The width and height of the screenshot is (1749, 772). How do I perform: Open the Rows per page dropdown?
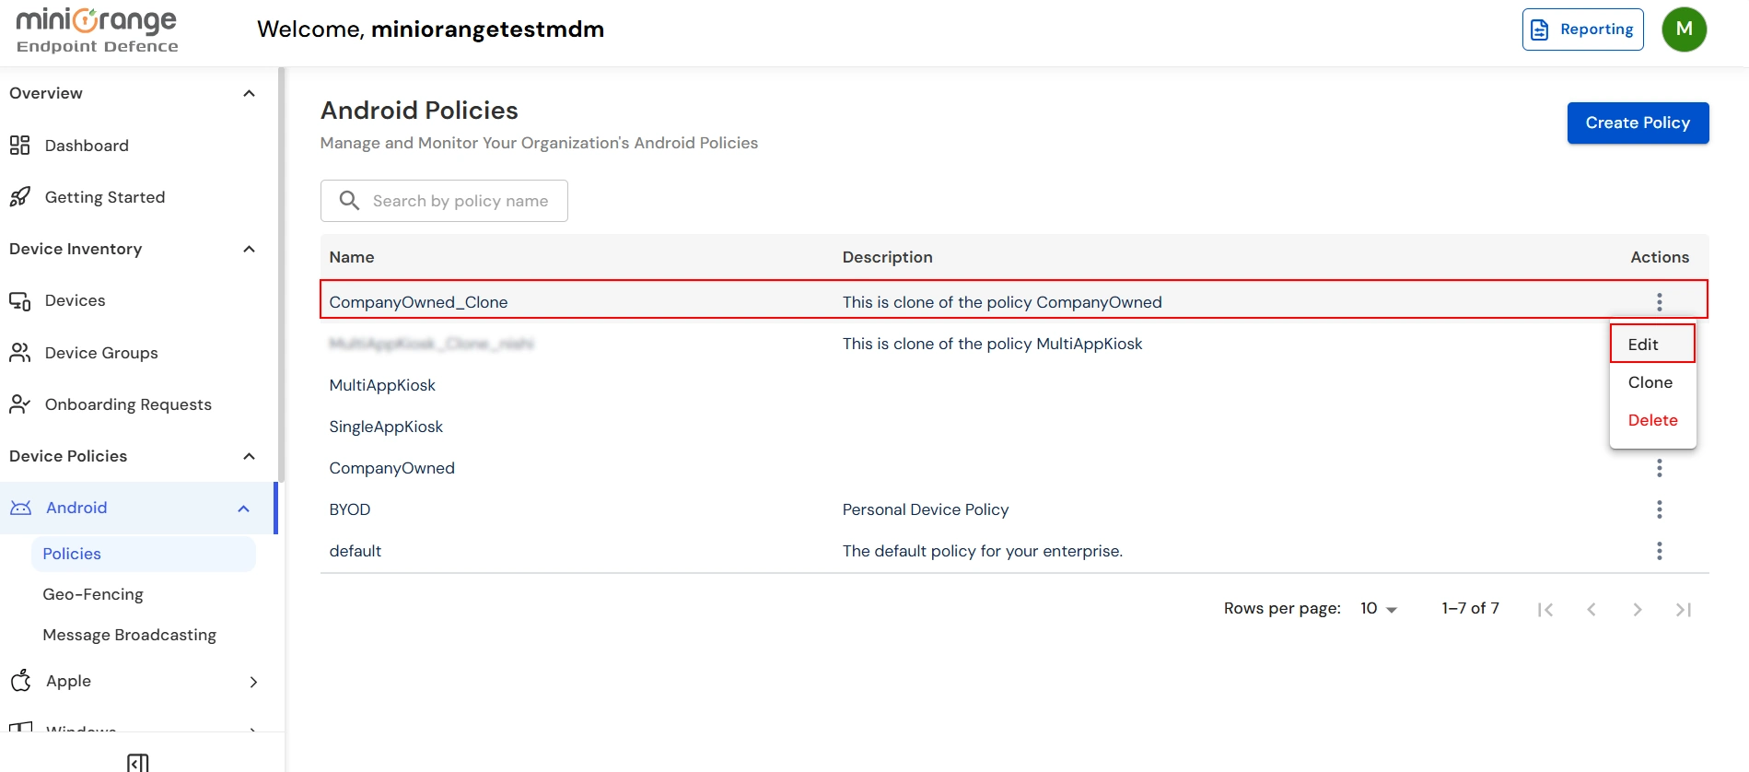[1377, 608]
